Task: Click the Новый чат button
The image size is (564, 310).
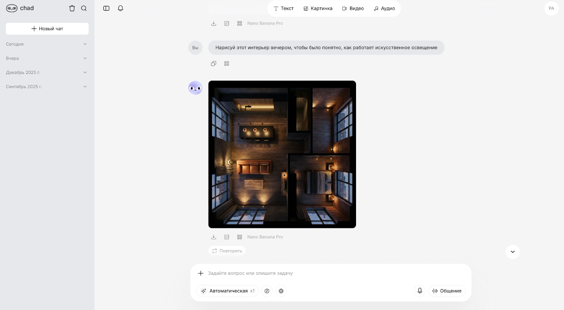Action: [47, 29]
